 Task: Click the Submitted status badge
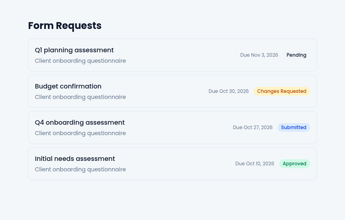point(294,127)
